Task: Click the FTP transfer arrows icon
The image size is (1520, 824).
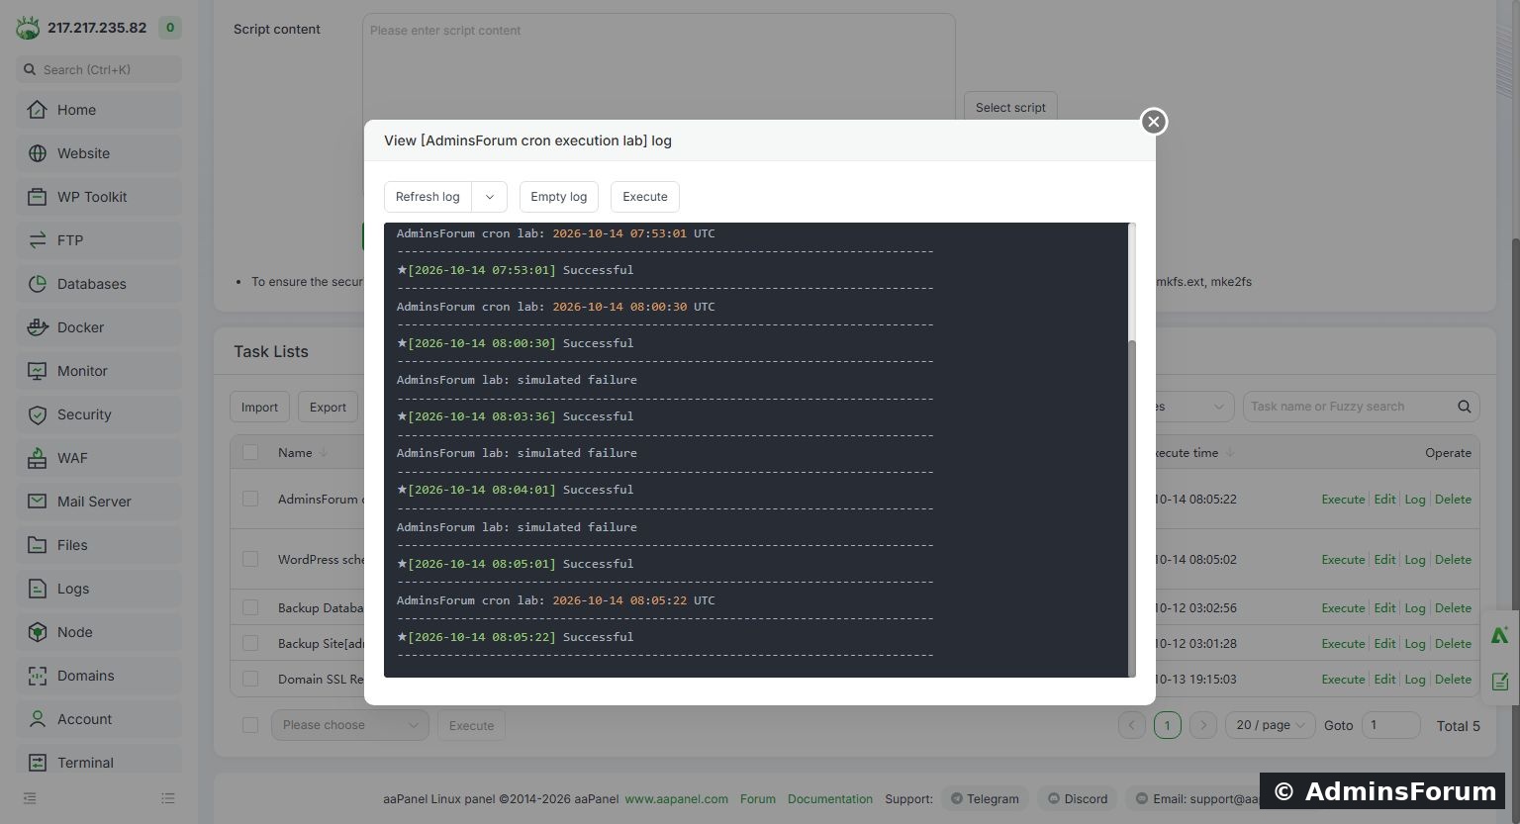Action: (38, 240)
